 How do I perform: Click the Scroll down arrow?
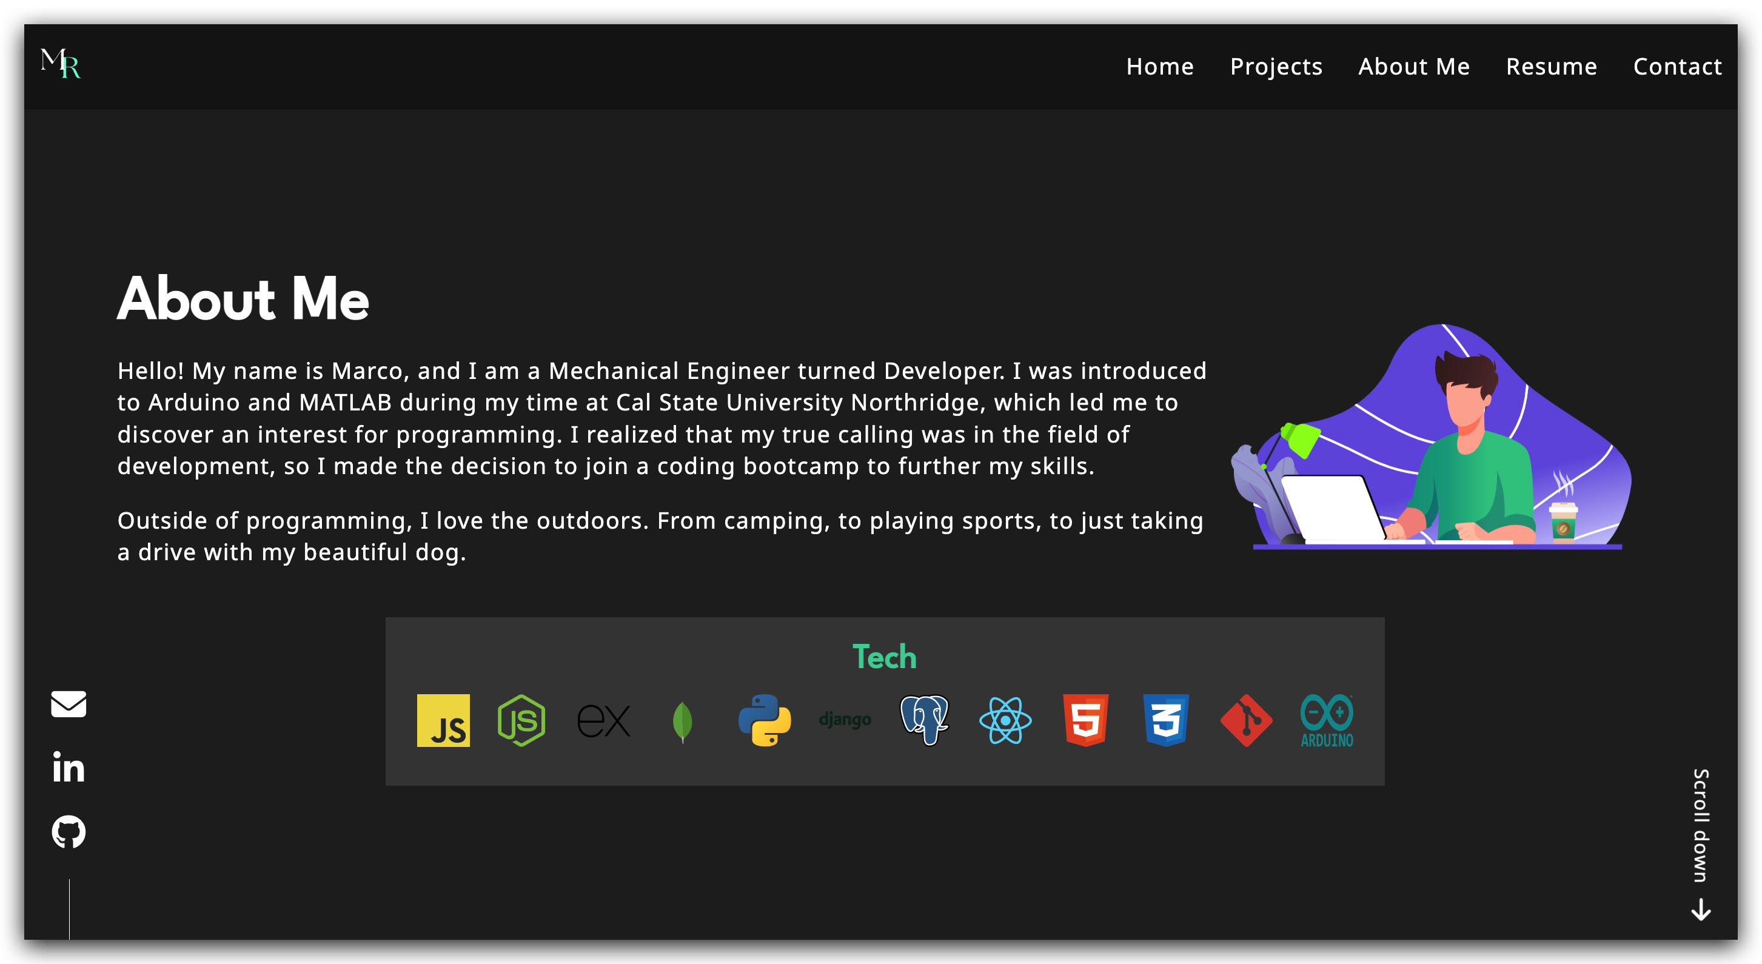point(1700,910)
